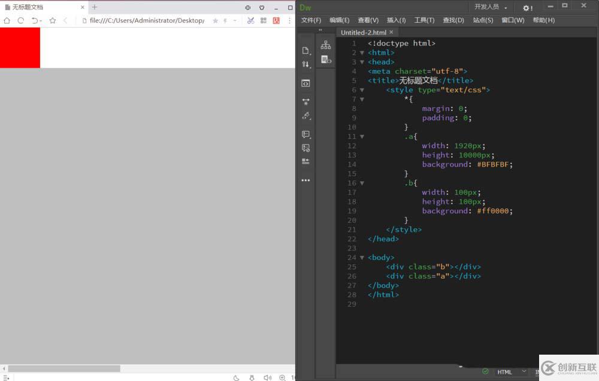Go back with the browser back arrow
Image resolution: width=599 pixels, height=381 pixels.
[x=65, y=20]
